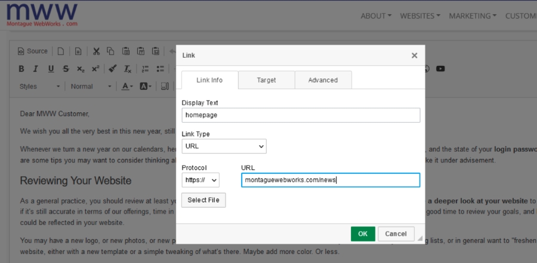Expand the Styles dropdown
Viewport: 537px width, 263px height.
point(40,86)
